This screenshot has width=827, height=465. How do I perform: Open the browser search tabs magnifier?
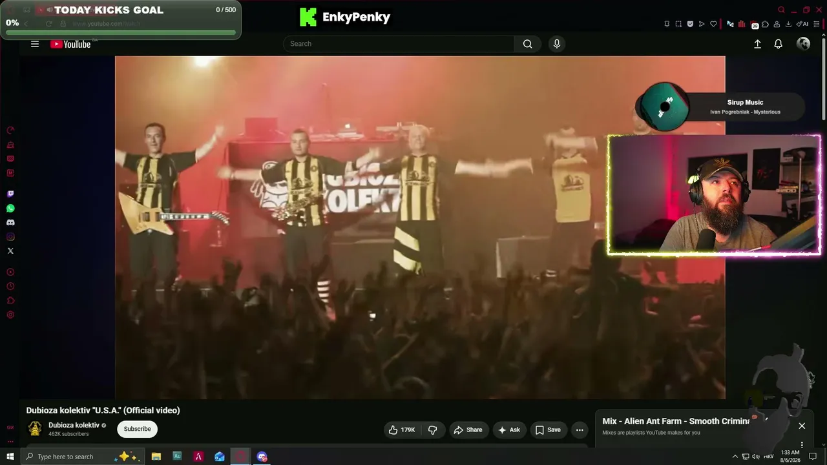tap(781, 10)
